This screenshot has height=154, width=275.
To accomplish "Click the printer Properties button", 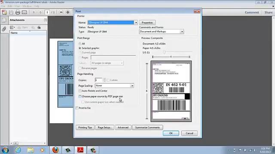I will coord(147,23).
